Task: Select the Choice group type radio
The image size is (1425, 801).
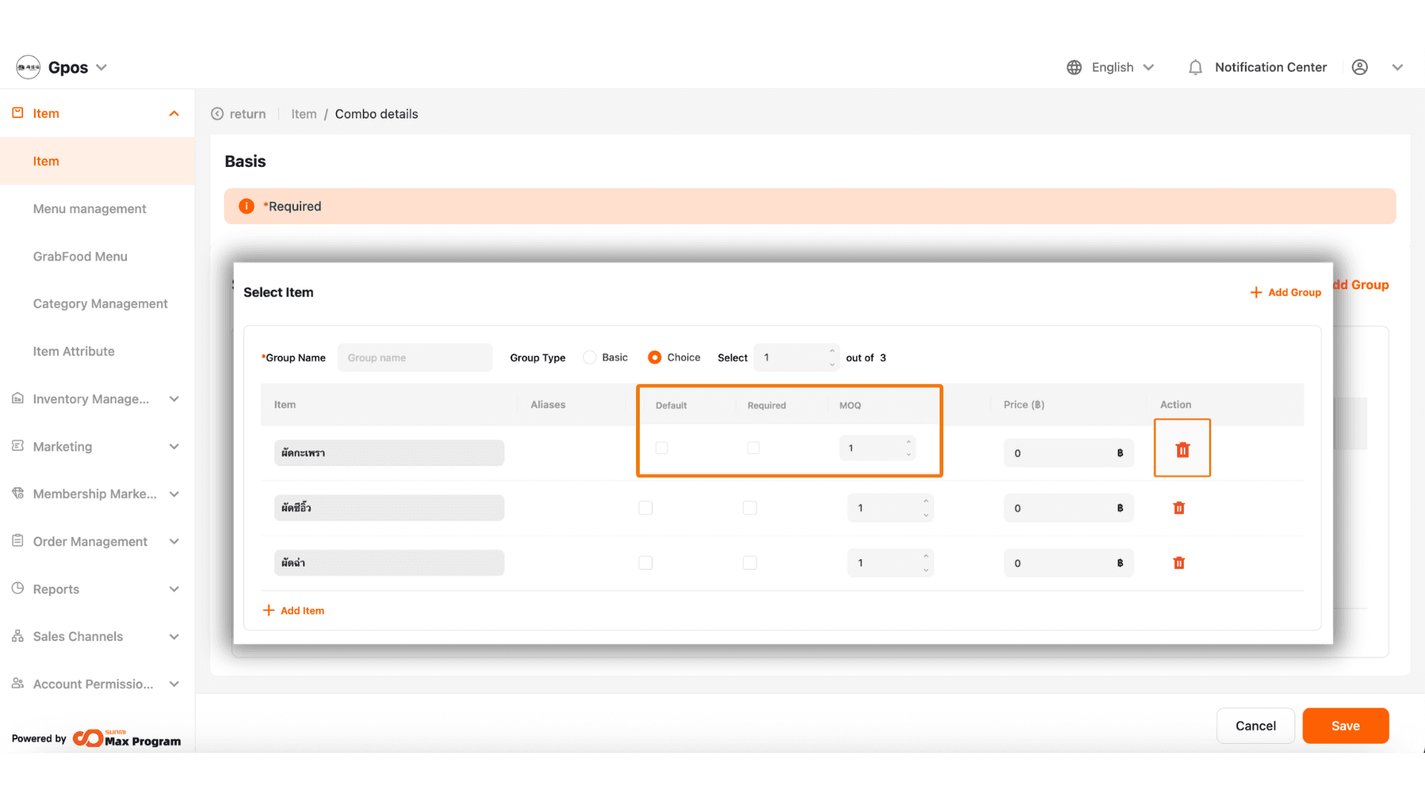Action: coord(655,357)
